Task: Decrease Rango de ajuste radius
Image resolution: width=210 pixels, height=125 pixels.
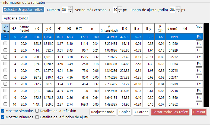Action: point(178,11)
